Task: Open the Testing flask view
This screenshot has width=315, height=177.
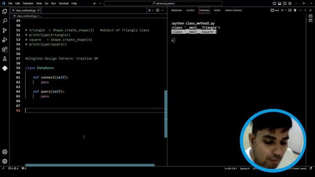Action: [4, 59]
